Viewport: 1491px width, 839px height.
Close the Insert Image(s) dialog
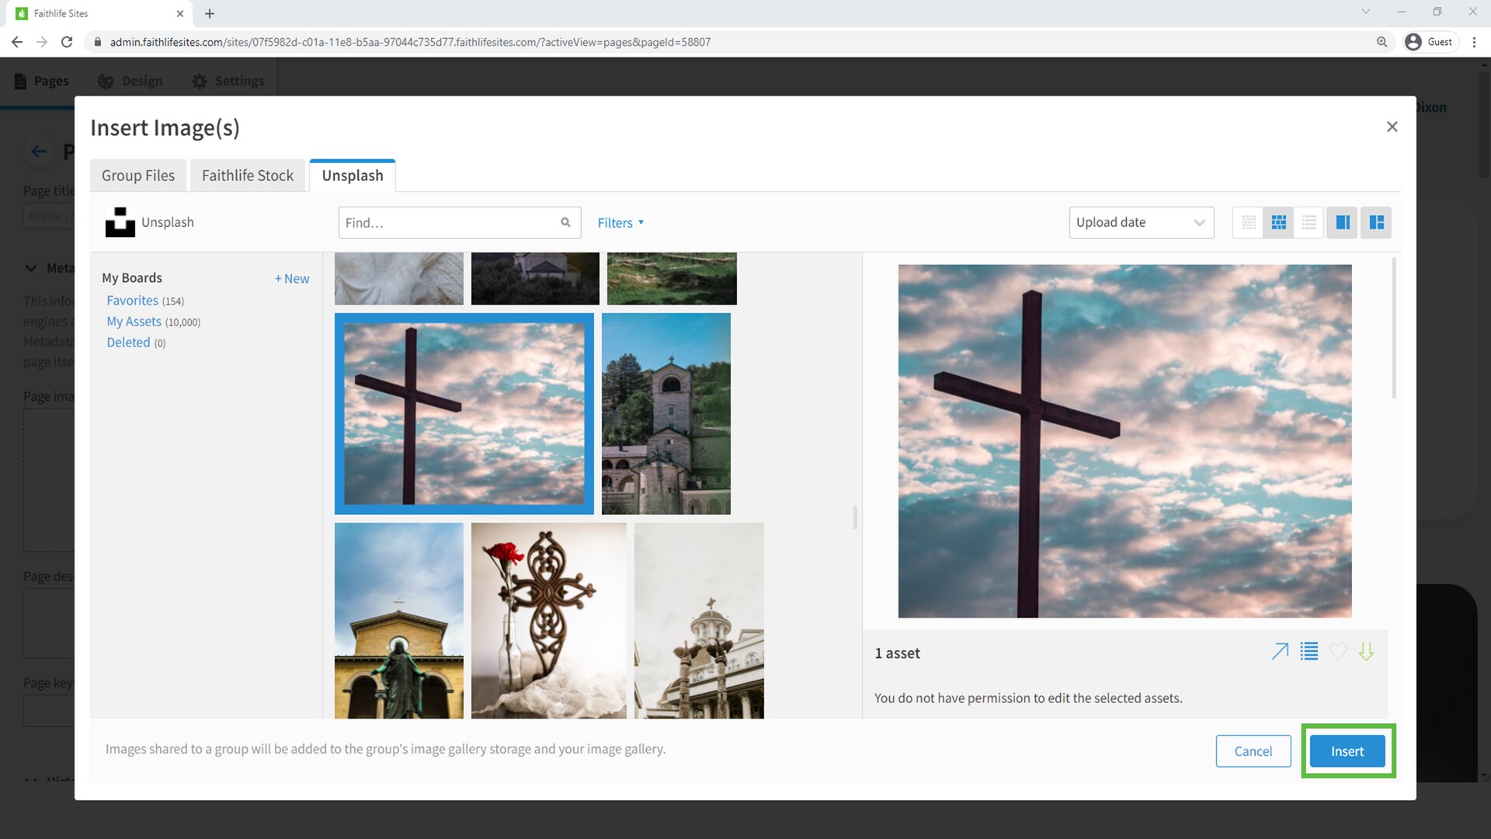1392,127
